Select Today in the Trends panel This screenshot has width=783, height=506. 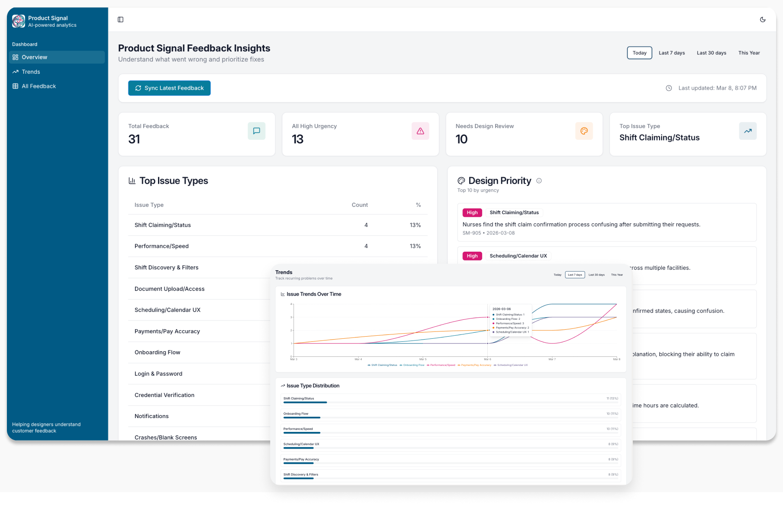(x=558, y=275)
